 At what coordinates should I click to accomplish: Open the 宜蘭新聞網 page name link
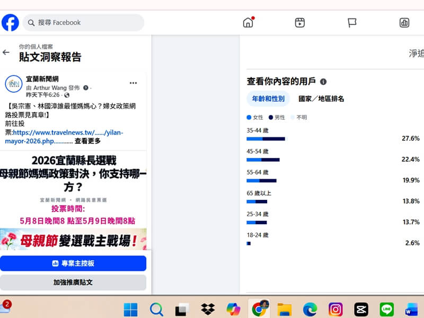click(x=42, y=79)
